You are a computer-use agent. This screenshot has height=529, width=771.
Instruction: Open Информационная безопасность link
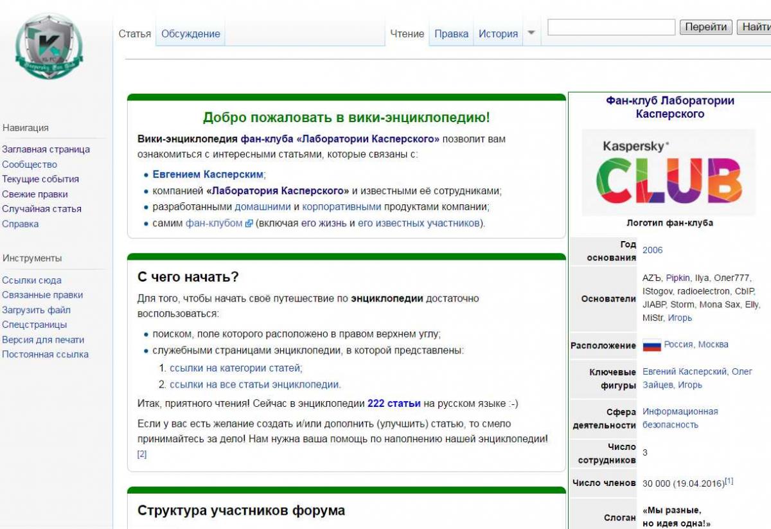680,418
